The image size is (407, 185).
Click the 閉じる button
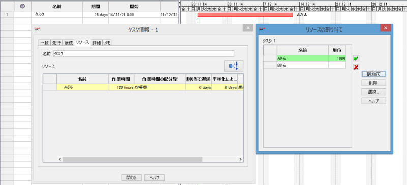(x=131, y=177)
